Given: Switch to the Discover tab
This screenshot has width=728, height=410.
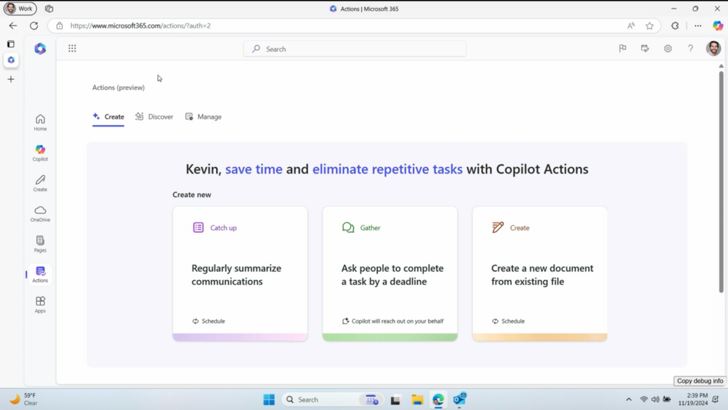Looking at the screenshot, I should [154, 117].
